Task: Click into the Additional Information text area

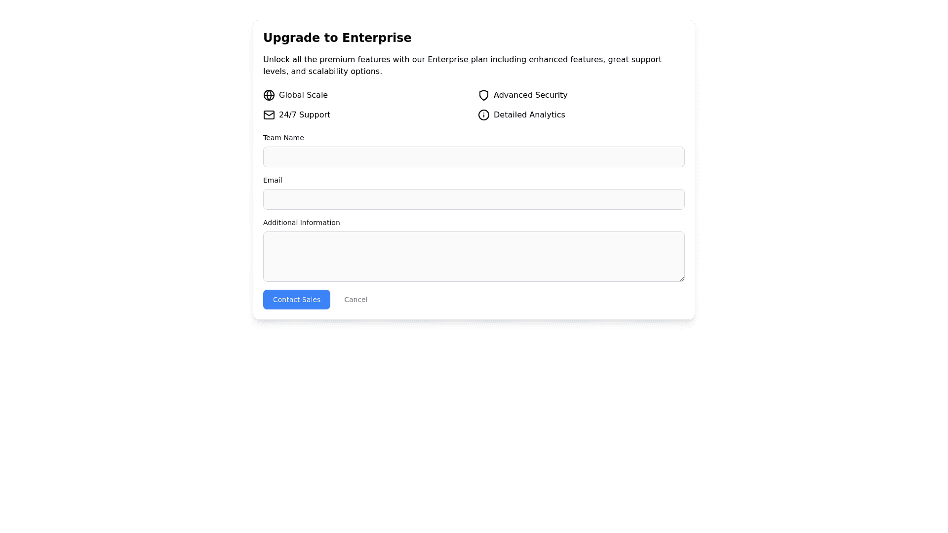Action: (474, 257)
